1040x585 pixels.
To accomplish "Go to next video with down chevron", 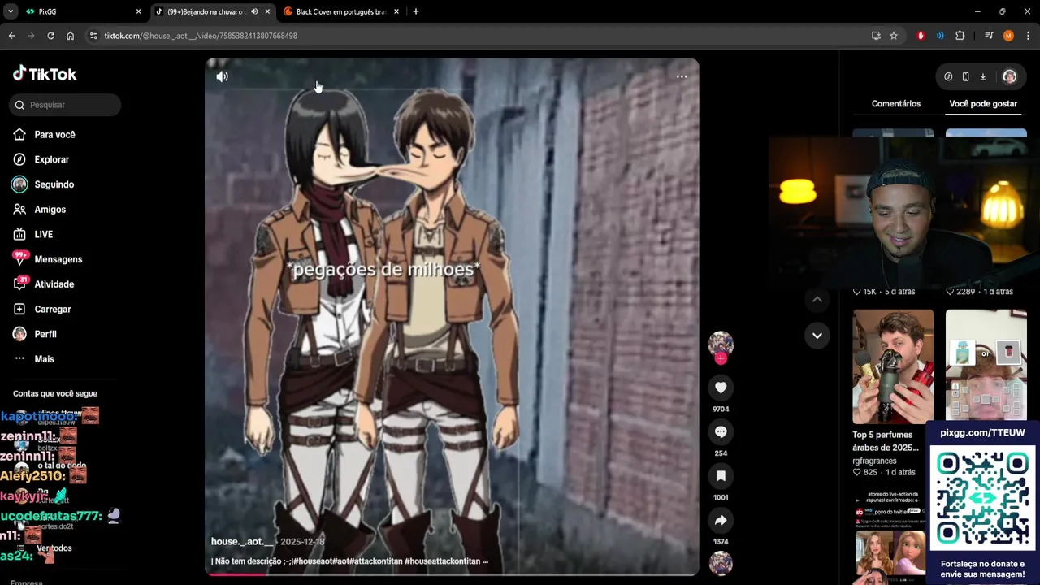I will tap(817, 335).
